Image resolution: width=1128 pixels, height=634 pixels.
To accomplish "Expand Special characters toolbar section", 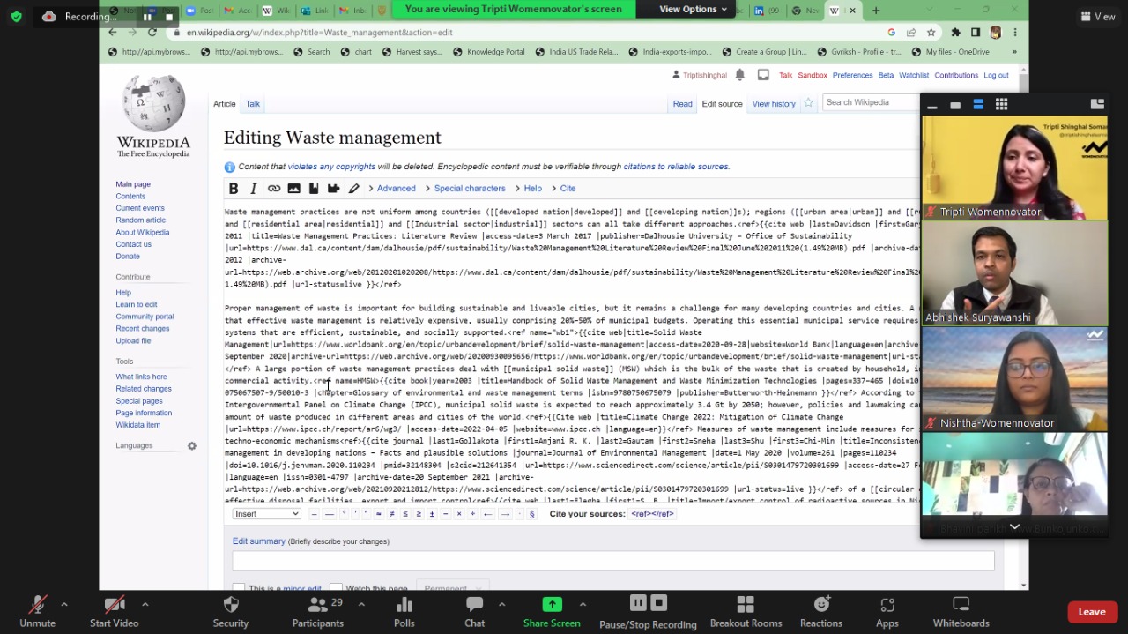I will tap(465, 189).
